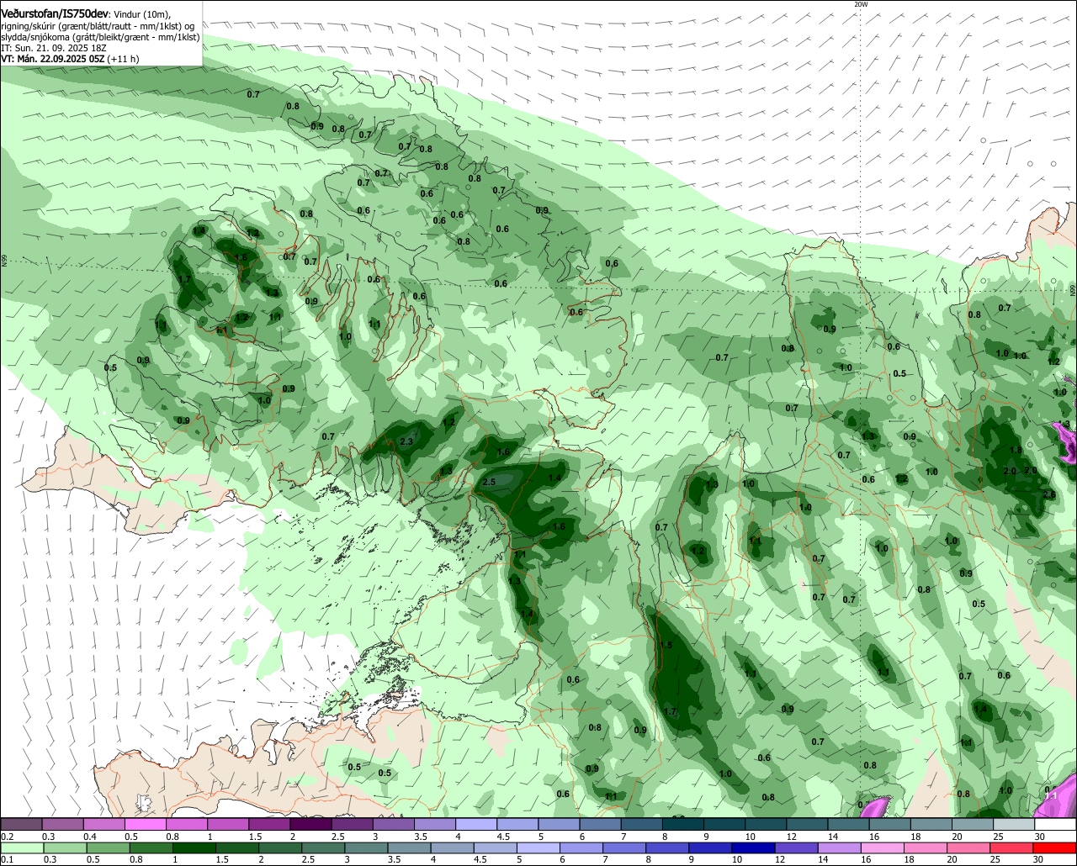Viewport: 1077px width, 866px height.
Task: Click the '(+11 h)' forecast offset text
Action: (124, 59)
